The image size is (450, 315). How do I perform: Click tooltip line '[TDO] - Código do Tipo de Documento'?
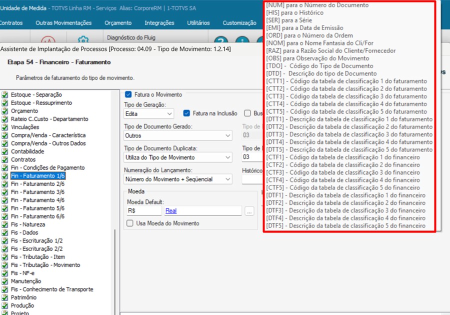pos(319,65)
